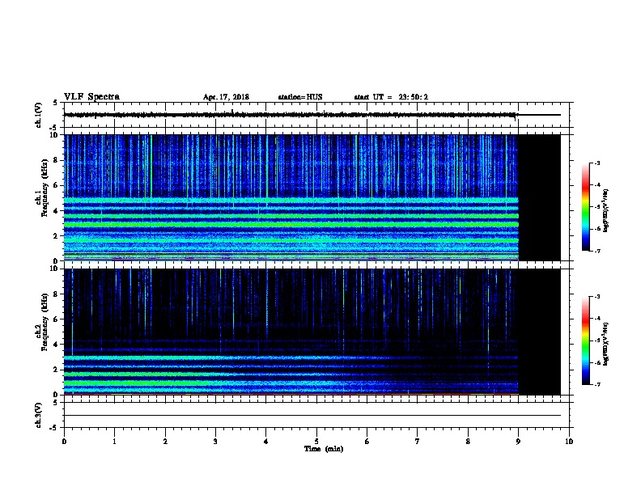Click the ch.1 waveform trace panel

pos(316,115)
